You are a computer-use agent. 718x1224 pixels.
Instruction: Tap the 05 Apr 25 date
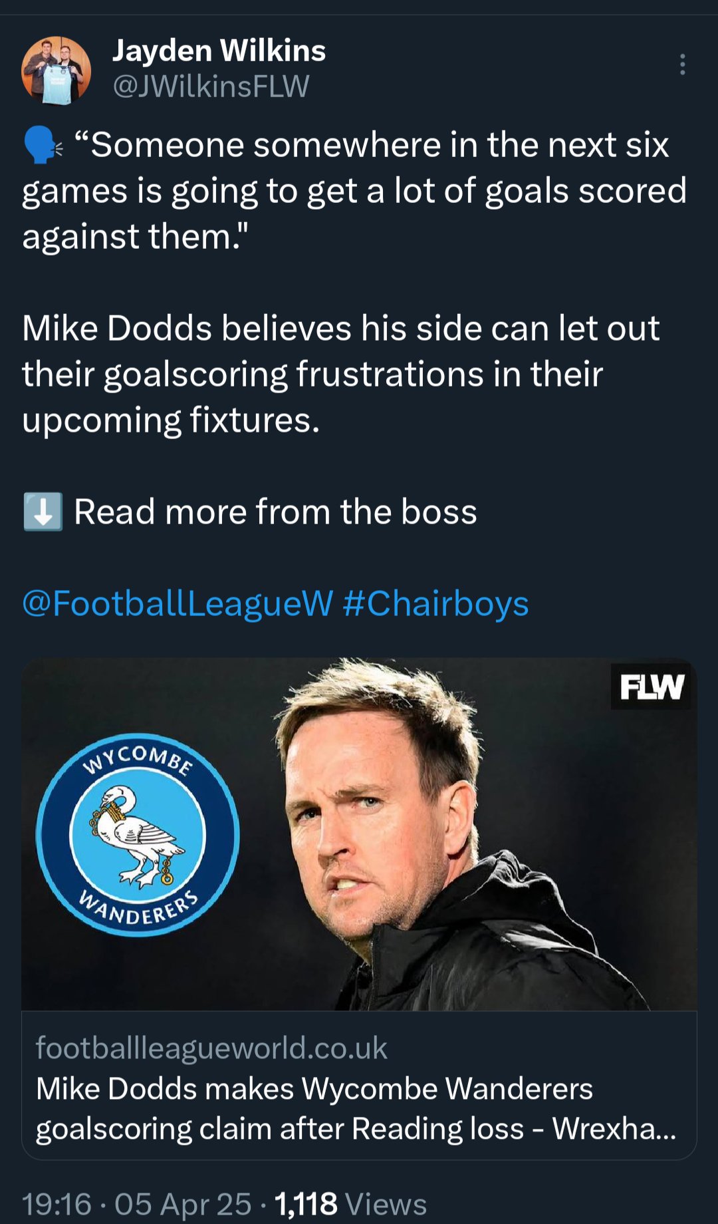pos(183,1204)
